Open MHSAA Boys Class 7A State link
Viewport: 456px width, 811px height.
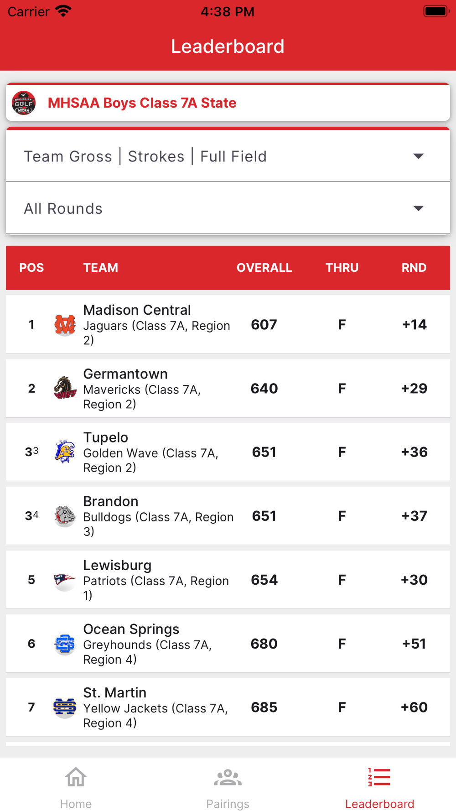[142, 103]
